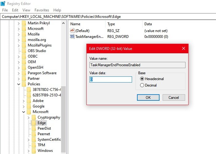The height and width of the screenshot is (154, 216).
Task: Click the folder icon beside OpenSSH
Action: [x=24, y=67]
